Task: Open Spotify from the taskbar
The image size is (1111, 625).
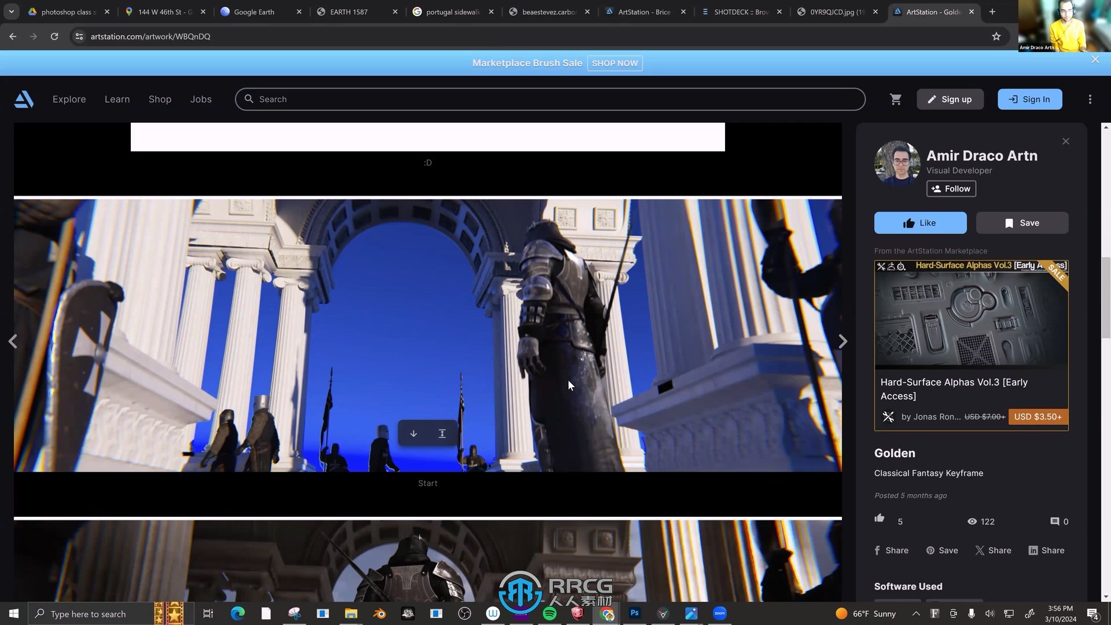Action: (x=550, y=613)
